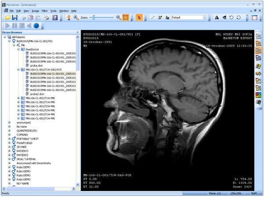Select the Prpqefryjbqjl patient entry

pos(24,143)
